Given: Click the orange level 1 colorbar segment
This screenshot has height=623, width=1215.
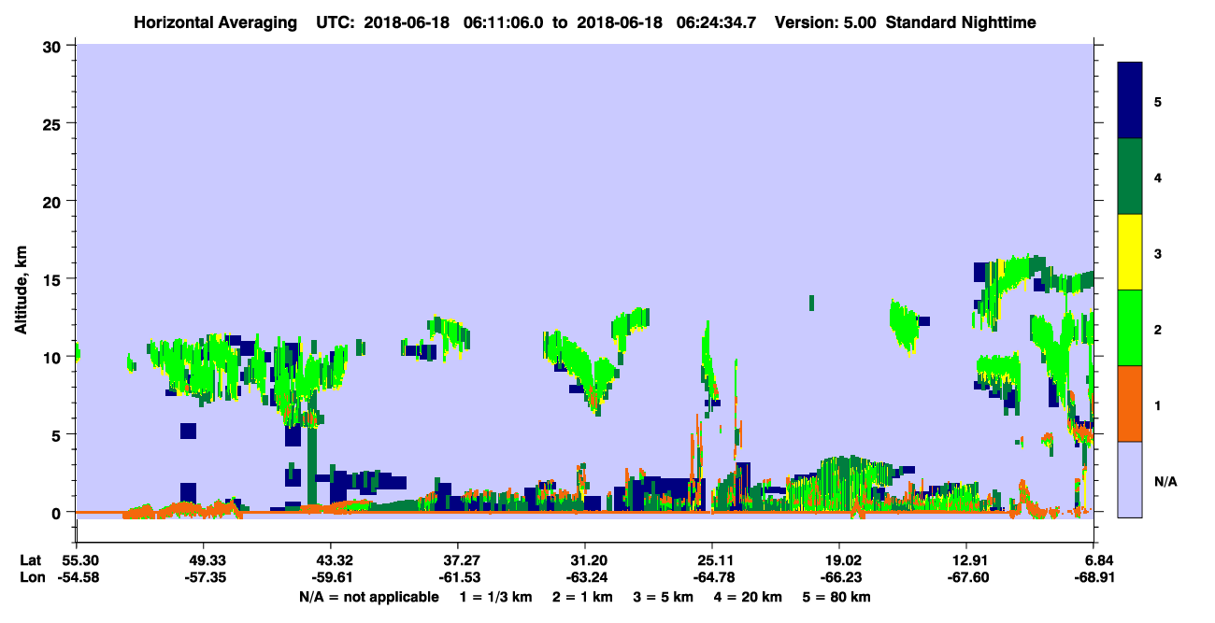Looking at the screenshot, I should pyautogui.click(x=1130, y=404).
